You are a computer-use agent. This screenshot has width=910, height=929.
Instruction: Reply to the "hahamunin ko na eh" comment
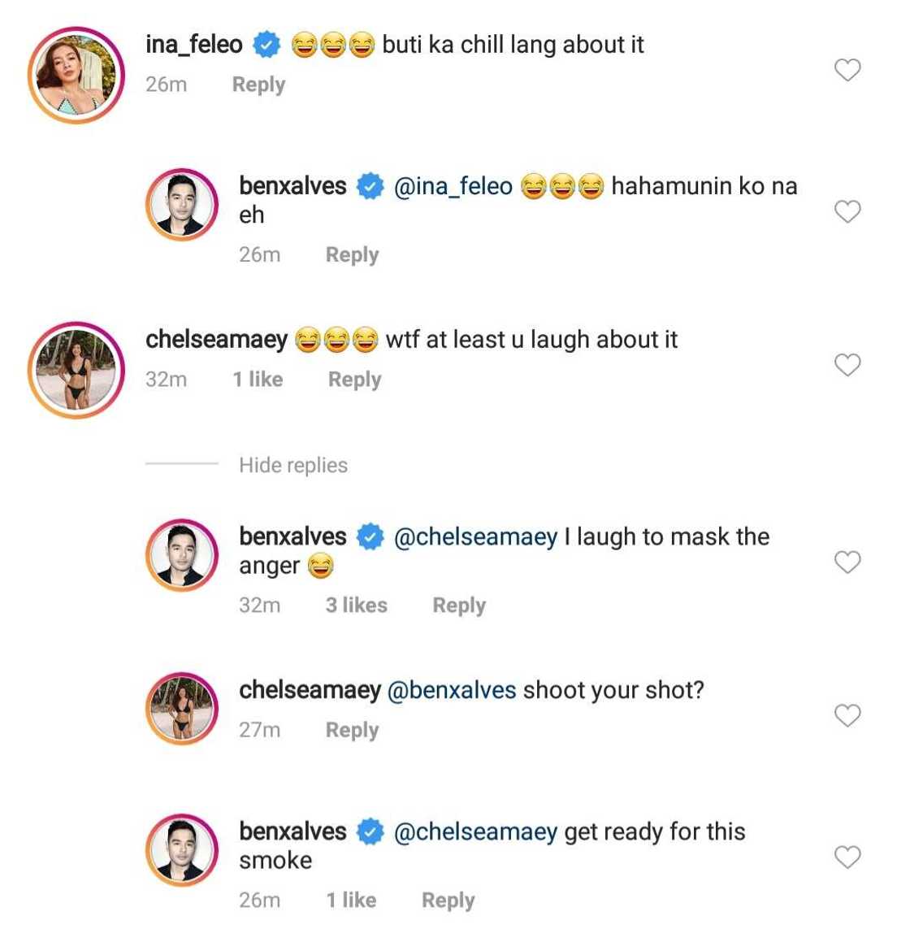point(352,254)
